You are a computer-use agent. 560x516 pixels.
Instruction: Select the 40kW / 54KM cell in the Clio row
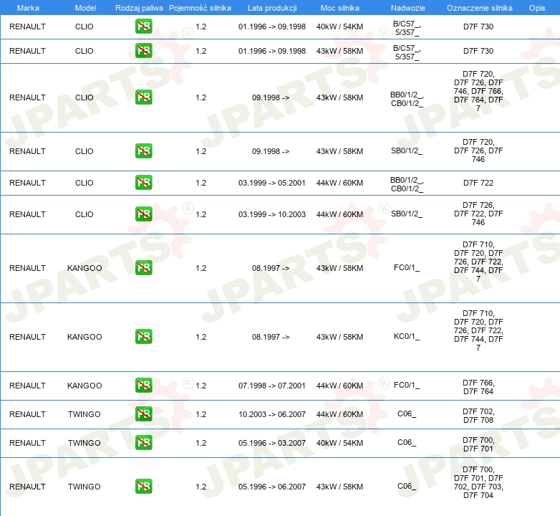pyautogui.click(x=339, y=27)
